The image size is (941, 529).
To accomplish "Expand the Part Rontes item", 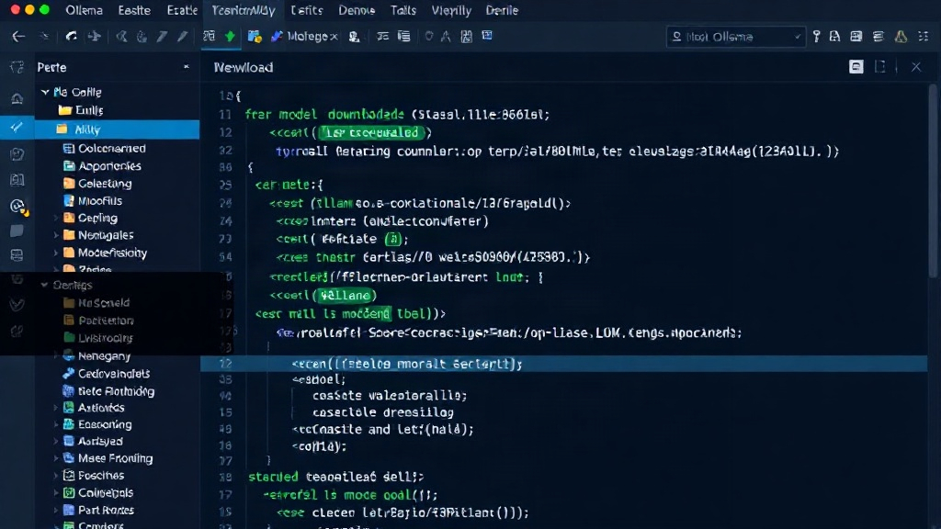I will [x=56, y=510].
